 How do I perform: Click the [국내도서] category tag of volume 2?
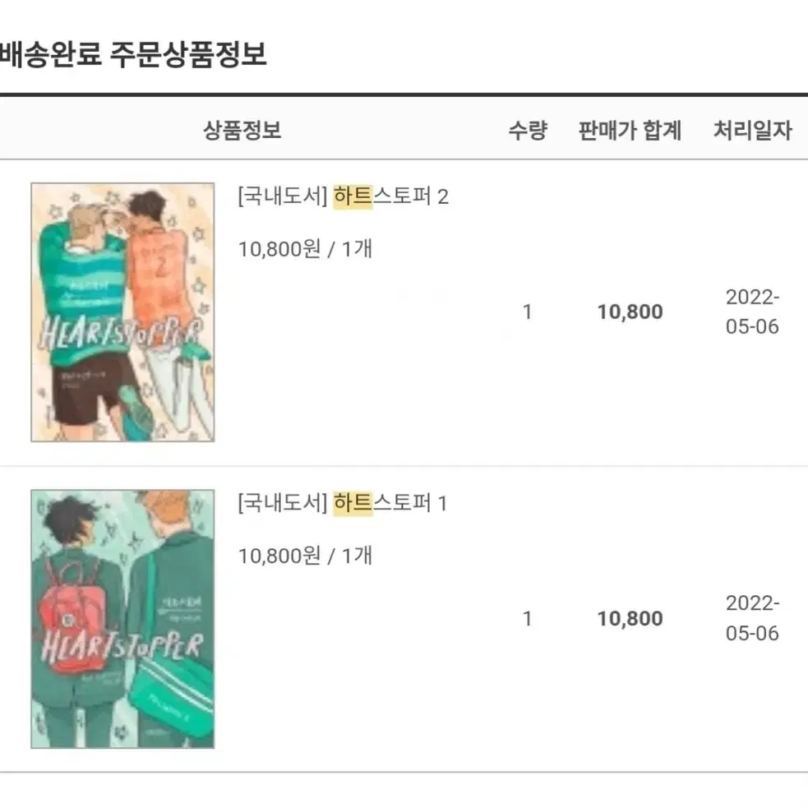point(283,196)
